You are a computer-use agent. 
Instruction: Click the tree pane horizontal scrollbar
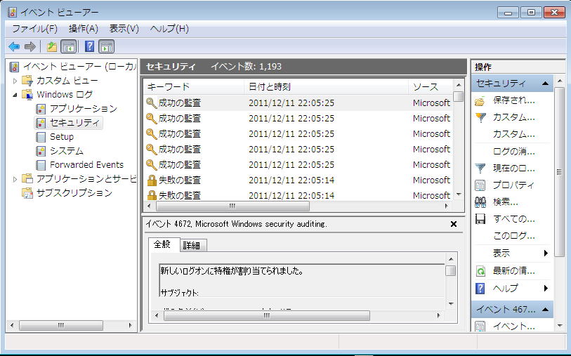[61, 325]
